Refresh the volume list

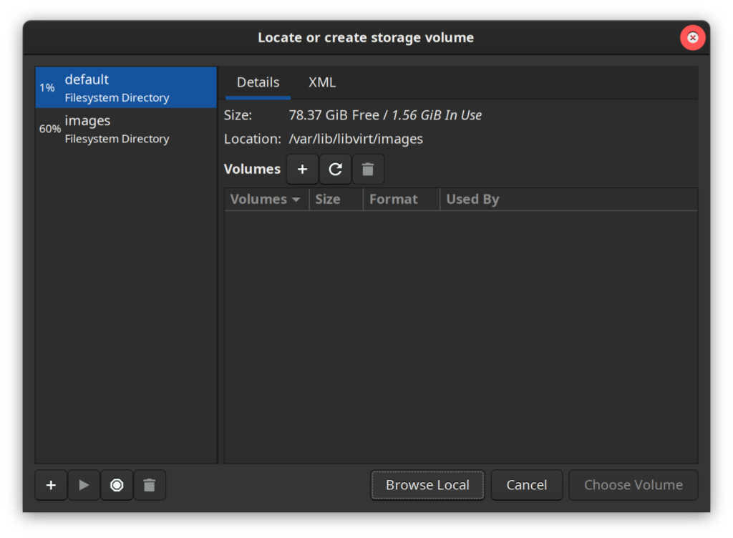(335, 170)
